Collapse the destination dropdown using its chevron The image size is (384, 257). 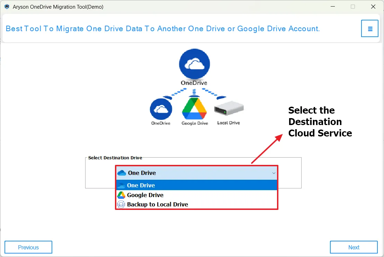pyautogui.click(x=274, y=173)
